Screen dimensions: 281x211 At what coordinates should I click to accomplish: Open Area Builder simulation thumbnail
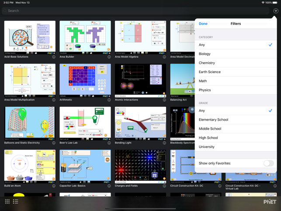click(85, 38)
